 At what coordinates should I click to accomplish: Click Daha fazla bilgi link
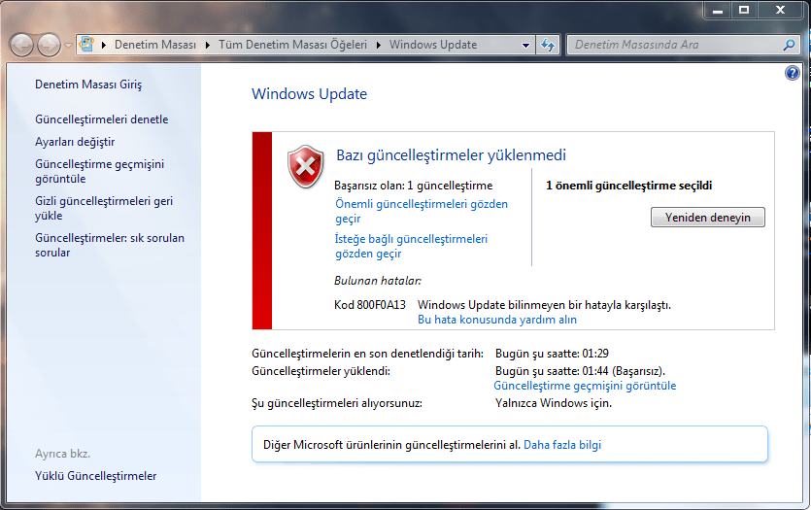pyautogui.click(x=562, y=445)
